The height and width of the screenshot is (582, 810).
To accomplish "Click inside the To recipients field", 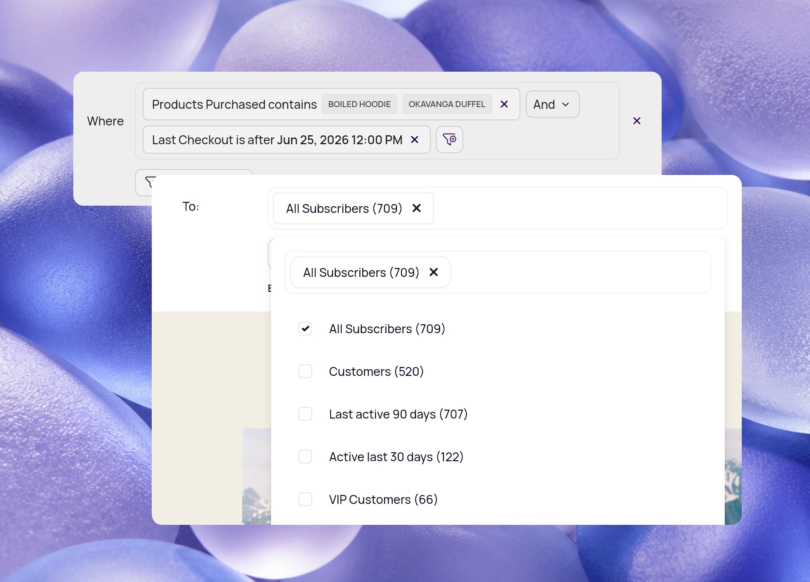I will [x=580, y=208].
